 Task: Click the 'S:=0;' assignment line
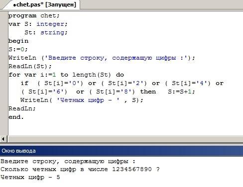point(18,49)
